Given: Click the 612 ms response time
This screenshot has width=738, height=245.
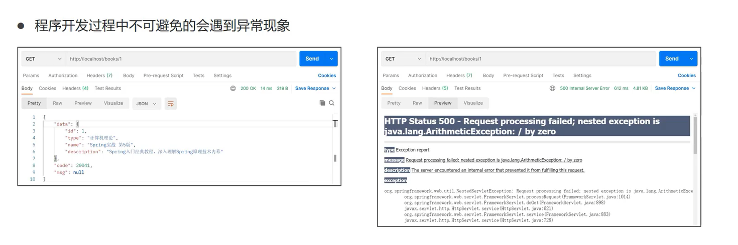Looking at the screenshot, I should [x=621, y=88].
